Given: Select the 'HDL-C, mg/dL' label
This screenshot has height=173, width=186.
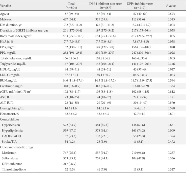Looking at the screenshot, I should coord(10,69).
